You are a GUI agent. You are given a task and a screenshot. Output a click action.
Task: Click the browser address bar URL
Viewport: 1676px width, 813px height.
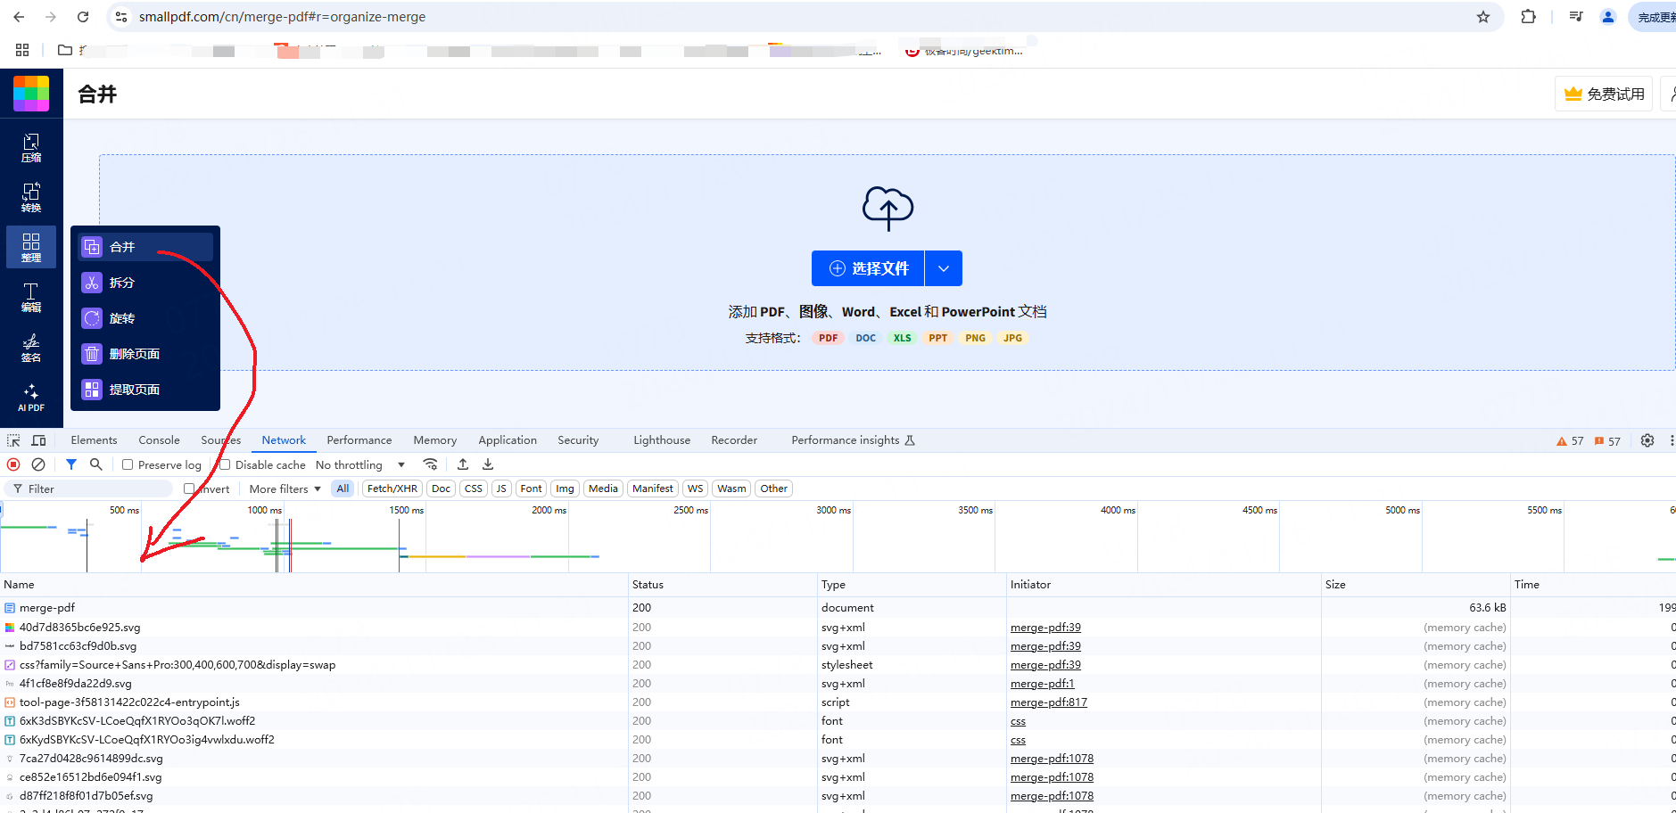[x=282, y=17]
